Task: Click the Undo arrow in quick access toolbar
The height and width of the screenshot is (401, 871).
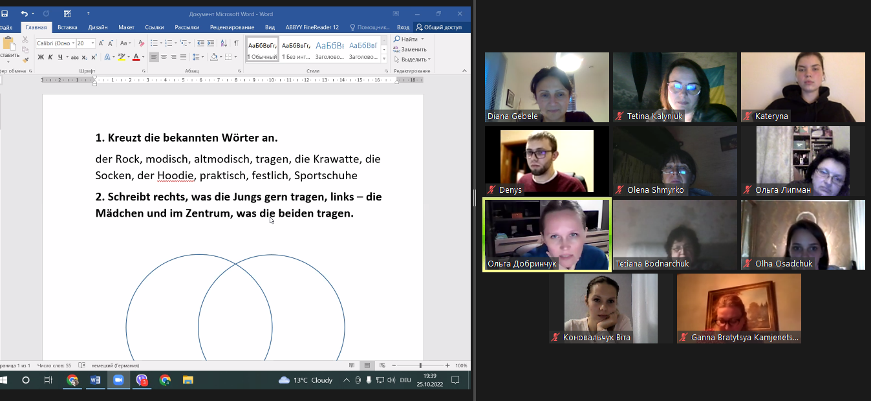Action: pos(24,13)
